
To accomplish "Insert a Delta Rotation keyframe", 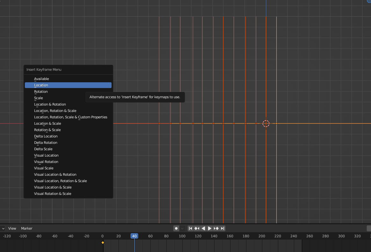I will pos(68,143).
